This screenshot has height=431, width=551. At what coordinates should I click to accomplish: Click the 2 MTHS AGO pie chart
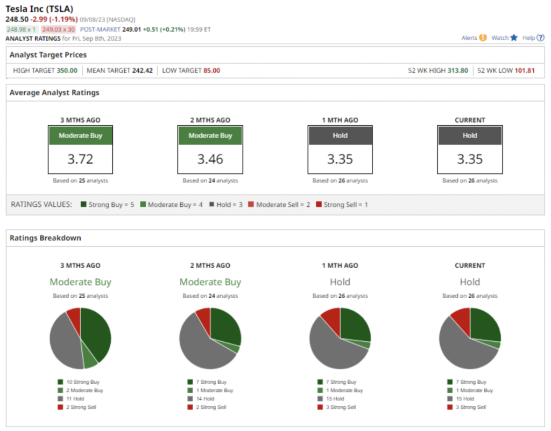(x=210, y=339)
